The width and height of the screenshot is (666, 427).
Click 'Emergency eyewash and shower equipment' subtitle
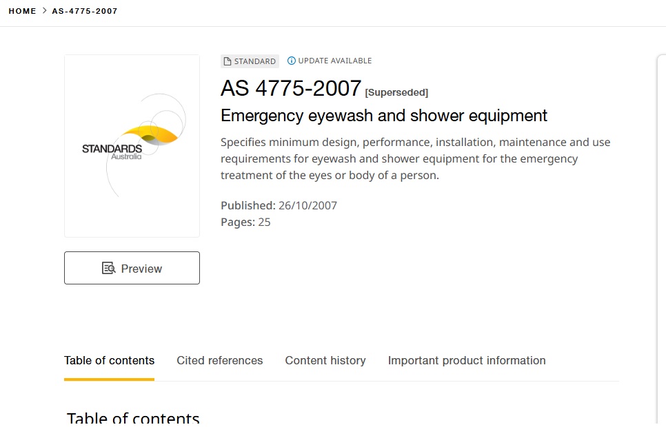384,116
